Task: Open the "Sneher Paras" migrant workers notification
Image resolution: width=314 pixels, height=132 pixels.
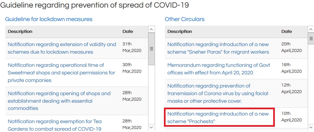Action: pyautogui.click(x=218, y=48)
